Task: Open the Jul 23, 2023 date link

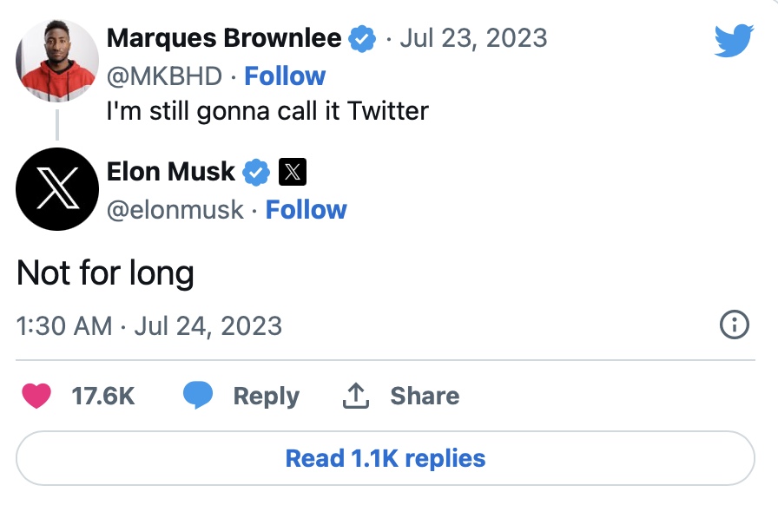Action: (x=473, y=39)
